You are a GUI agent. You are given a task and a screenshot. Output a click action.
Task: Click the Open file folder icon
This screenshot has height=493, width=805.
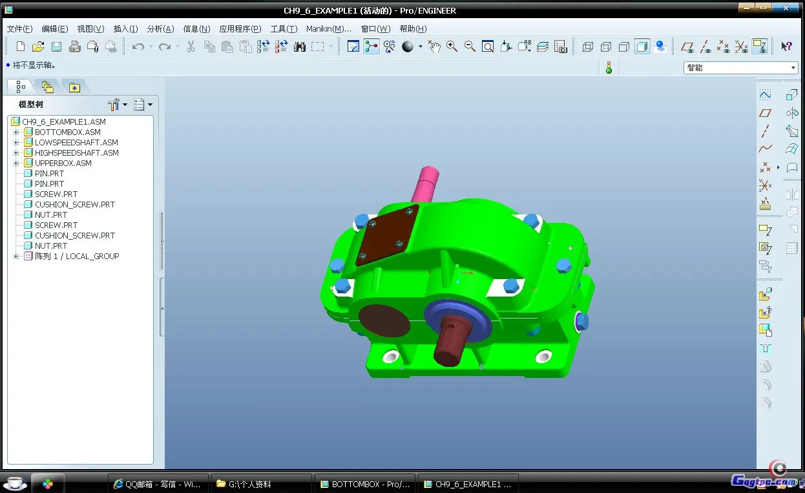coord(38,47)
